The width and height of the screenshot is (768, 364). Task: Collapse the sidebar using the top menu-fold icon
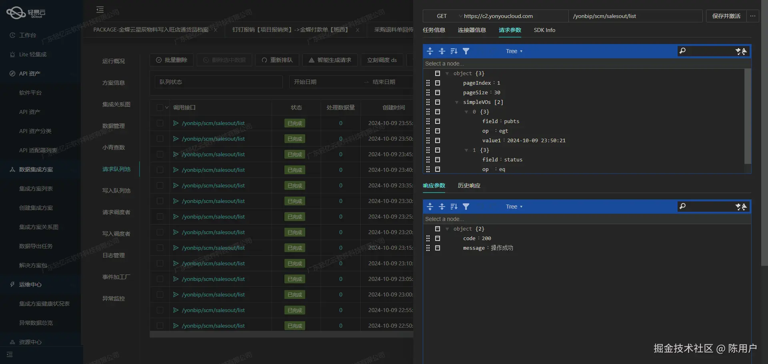tap(100, 10)
